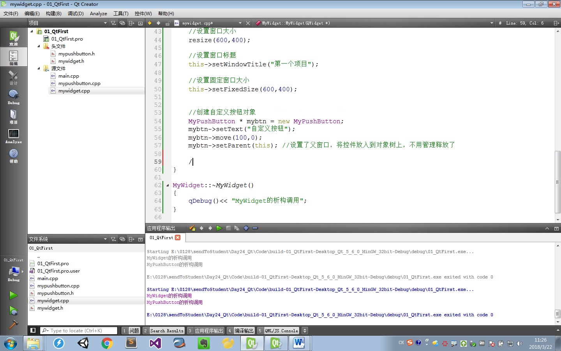561x351 pixels.
Task: Switch to Design mode in the left sidebar
Action: (x=14, y=77)
